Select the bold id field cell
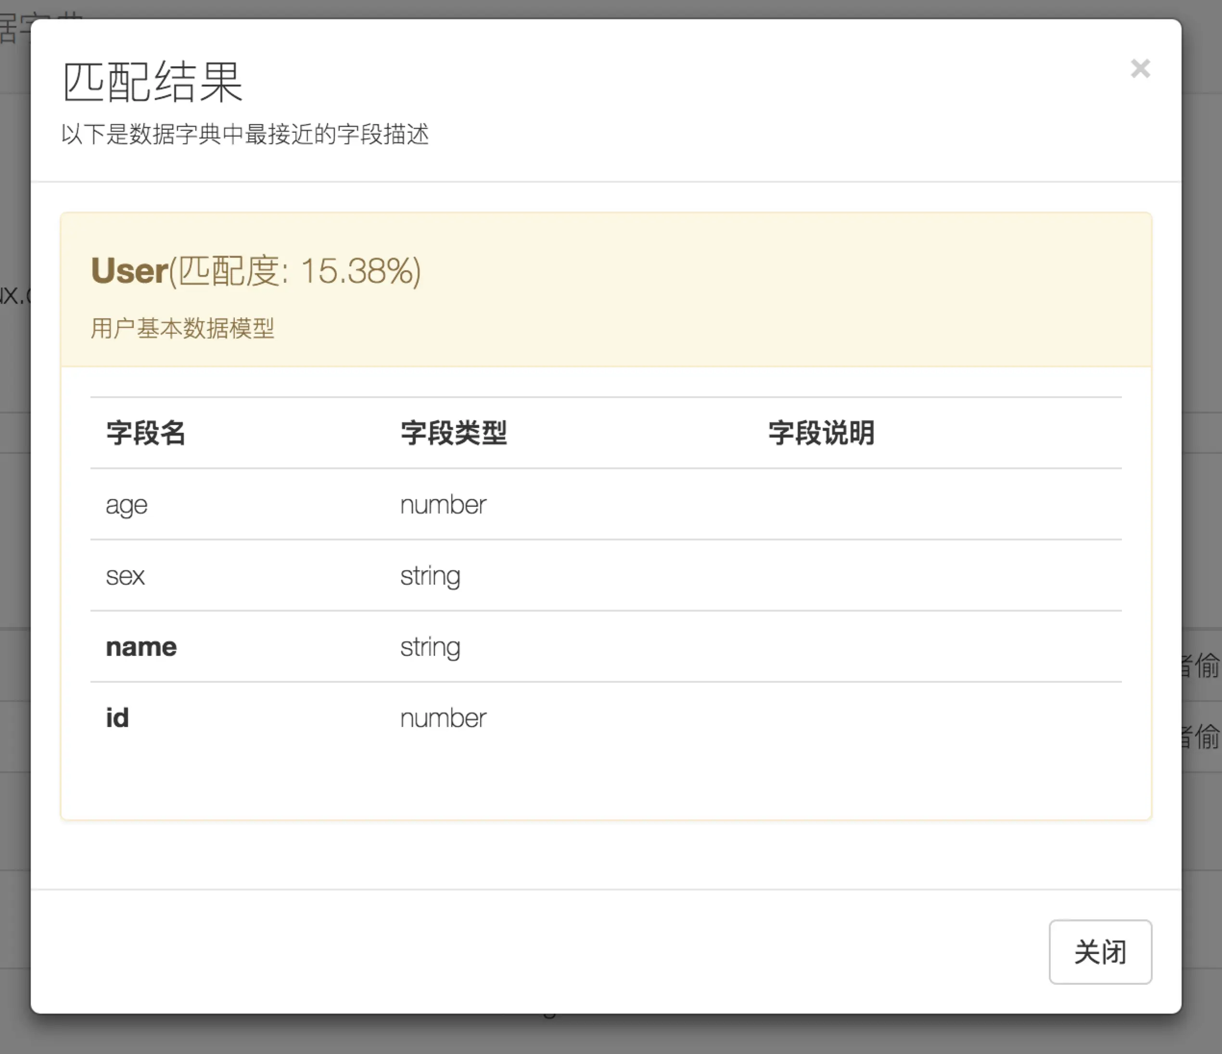 pos(117,718)
